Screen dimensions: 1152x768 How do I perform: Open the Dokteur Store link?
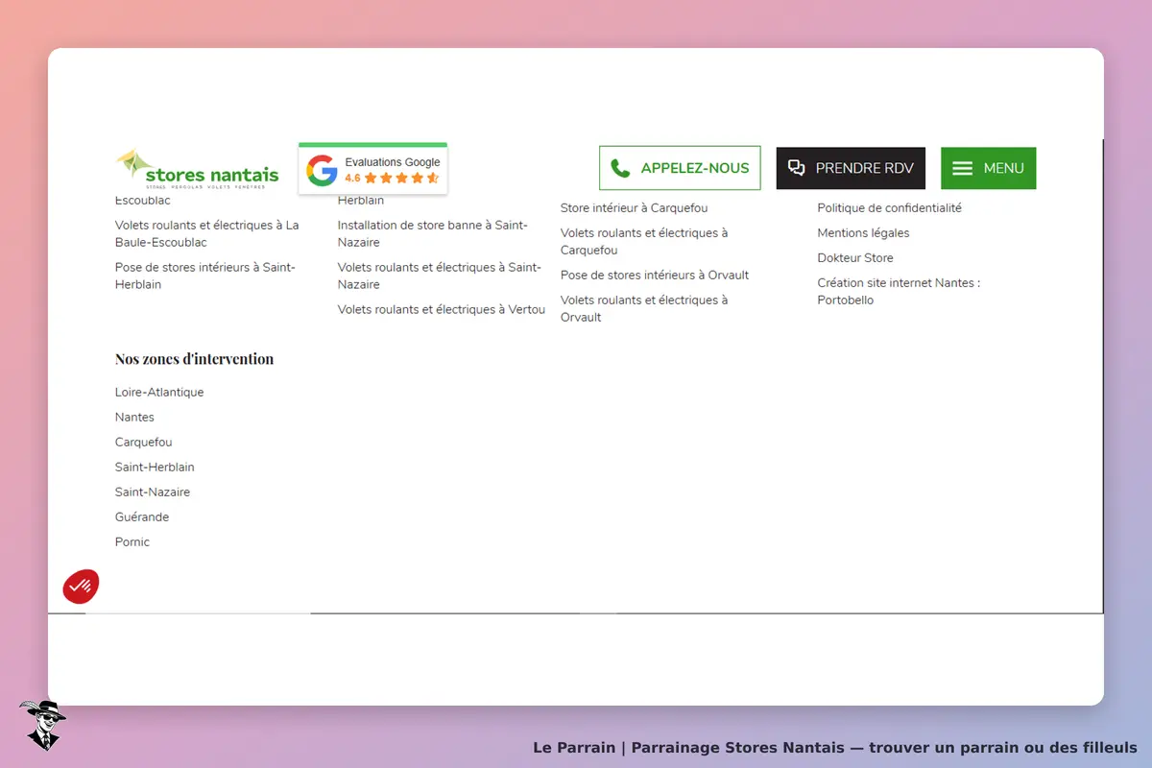pos(855,257)
